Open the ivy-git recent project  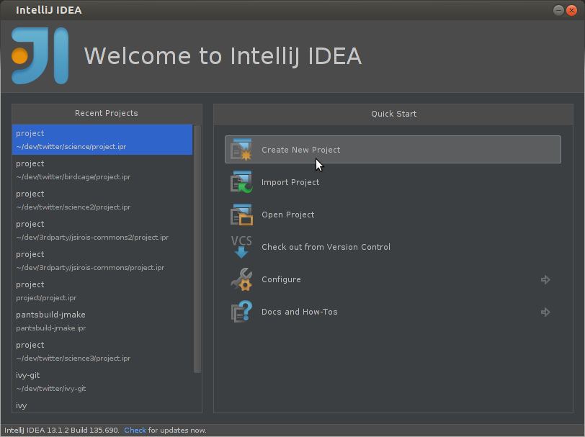tap(102, 382)
